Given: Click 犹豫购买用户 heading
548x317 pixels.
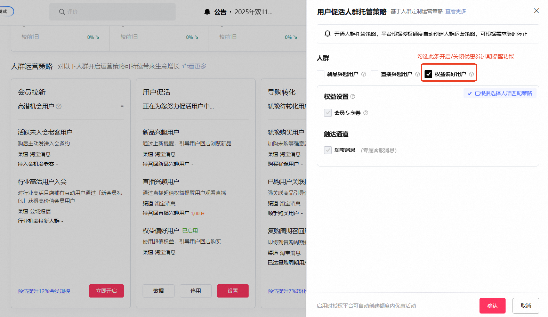Looking at the screenshot, I should [286, 132].
